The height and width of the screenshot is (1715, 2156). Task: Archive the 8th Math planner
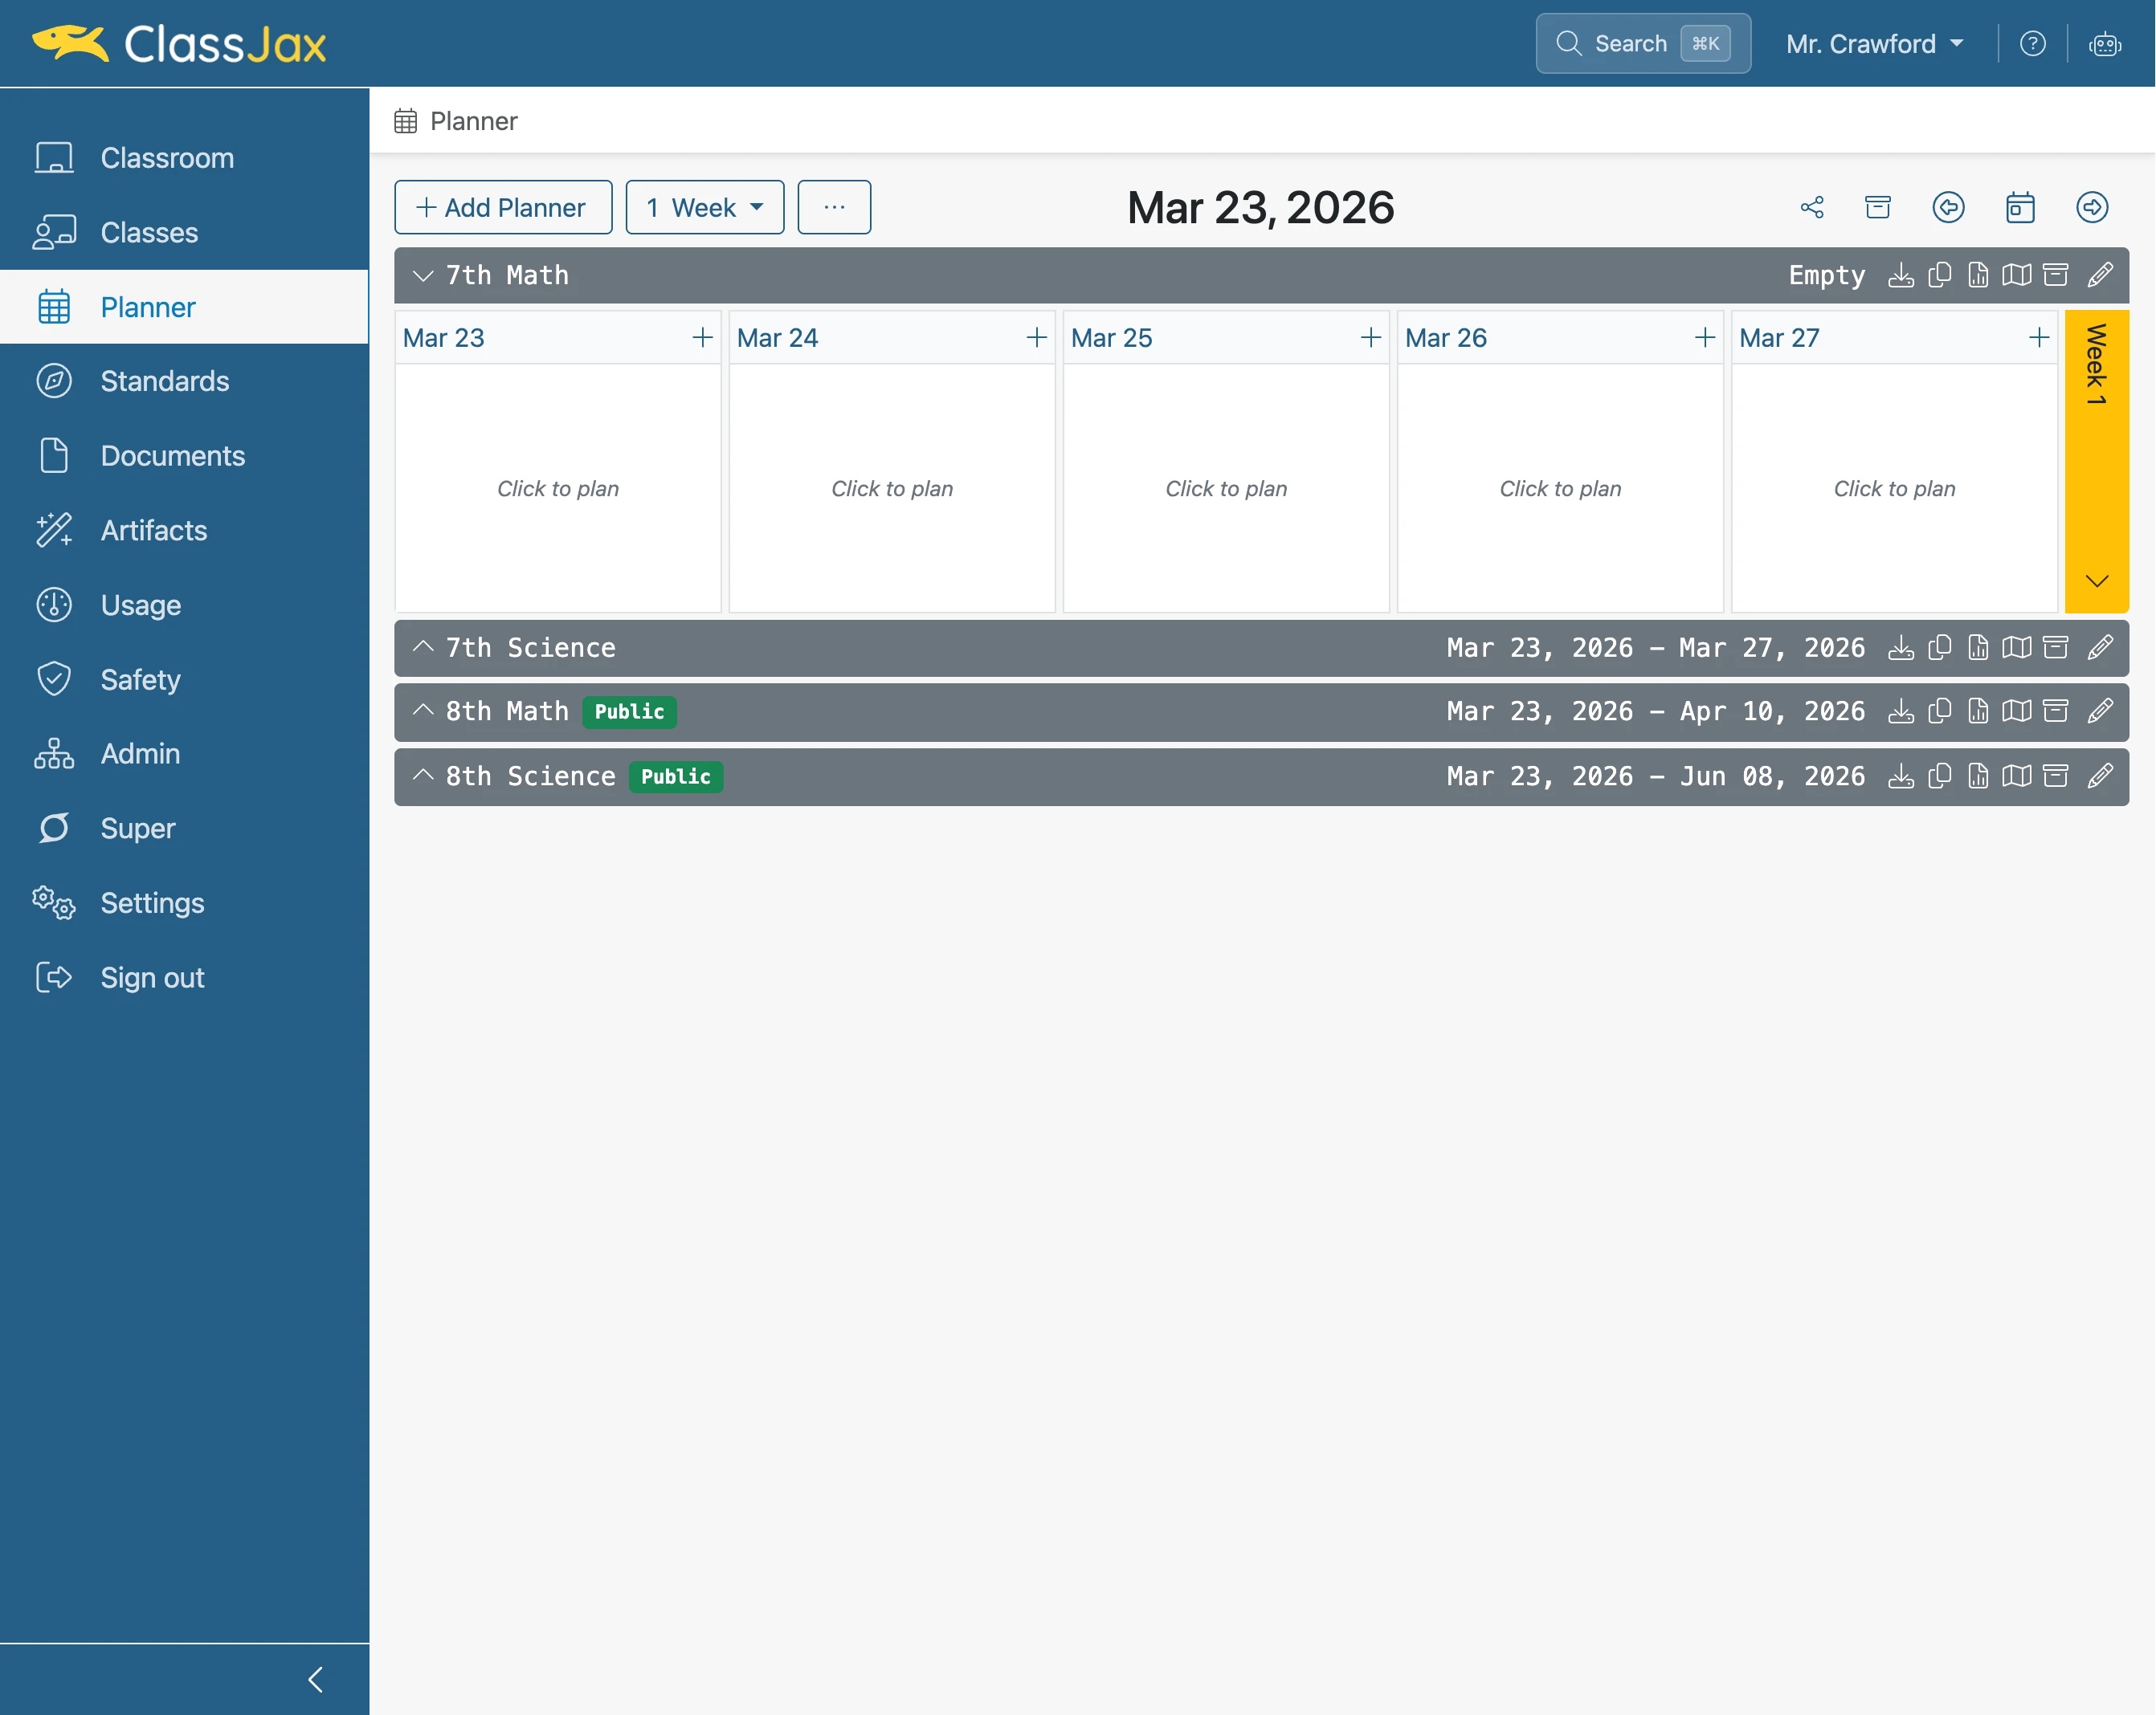(x=2055, y=711)
